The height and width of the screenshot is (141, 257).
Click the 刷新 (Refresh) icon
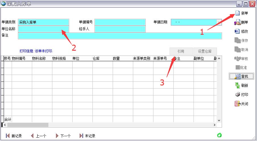pos(237,85)
